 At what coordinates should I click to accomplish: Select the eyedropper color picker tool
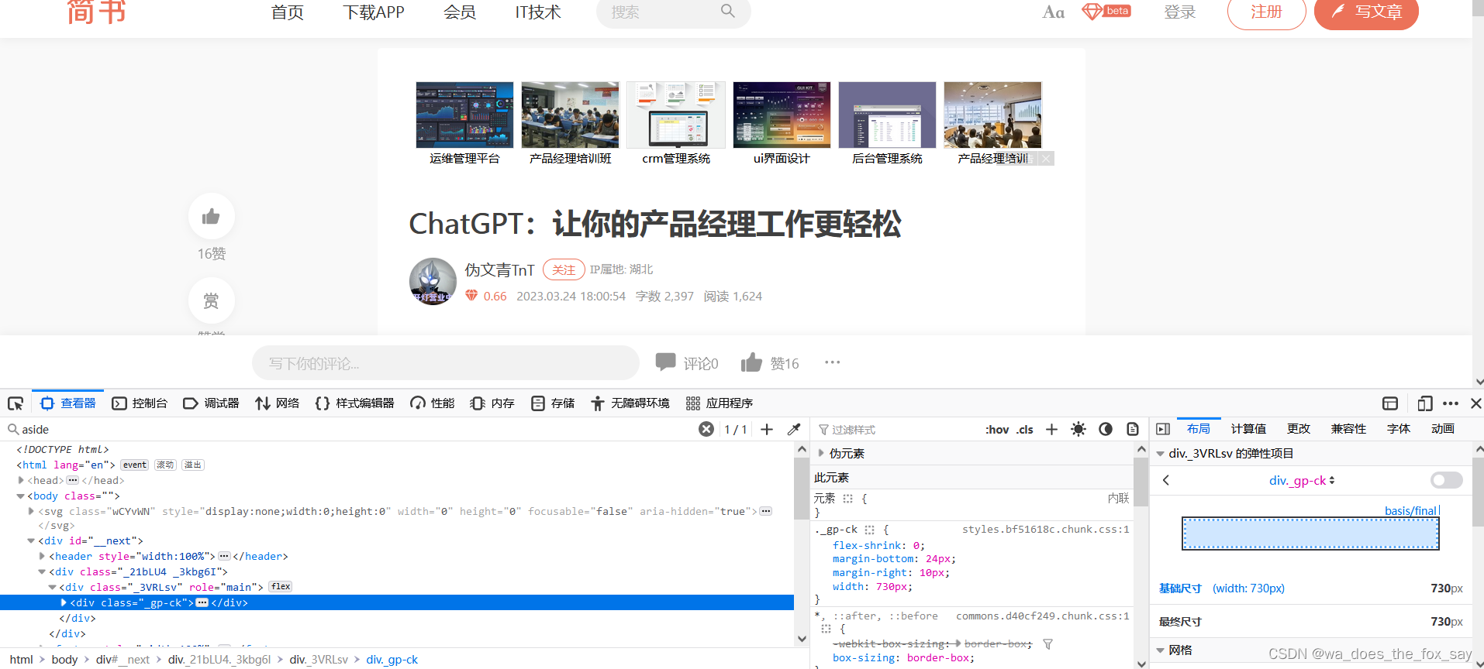click(794, 429)
